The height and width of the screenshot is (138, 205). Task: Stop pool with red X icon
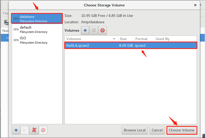pyautogui.click(x=34, y=130)
